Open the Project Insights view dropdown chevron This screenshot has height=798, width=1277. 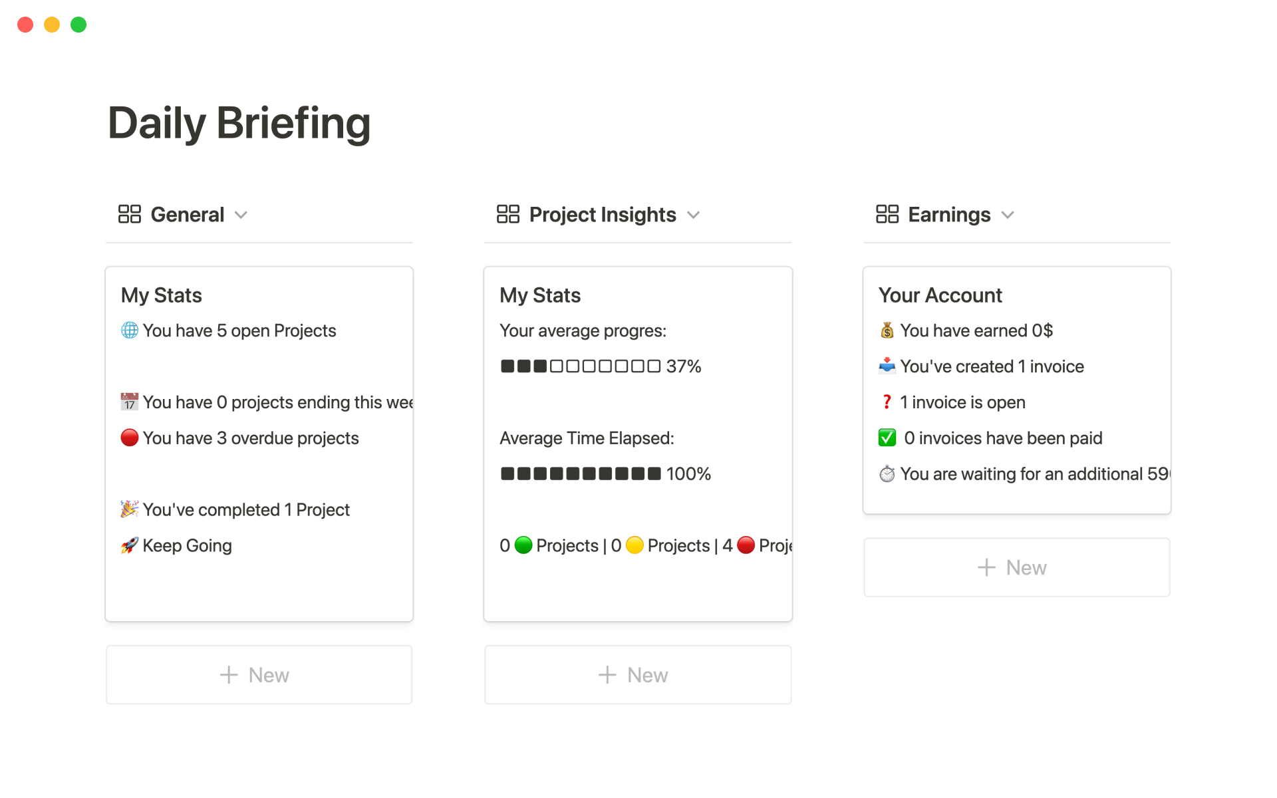click(694, 215)
